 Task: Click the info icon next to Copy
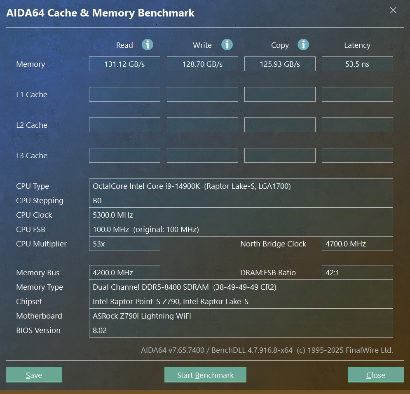click(x=303, y=45)
